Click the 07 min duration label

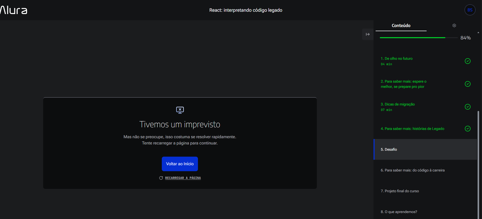click(x=386, y=110)
